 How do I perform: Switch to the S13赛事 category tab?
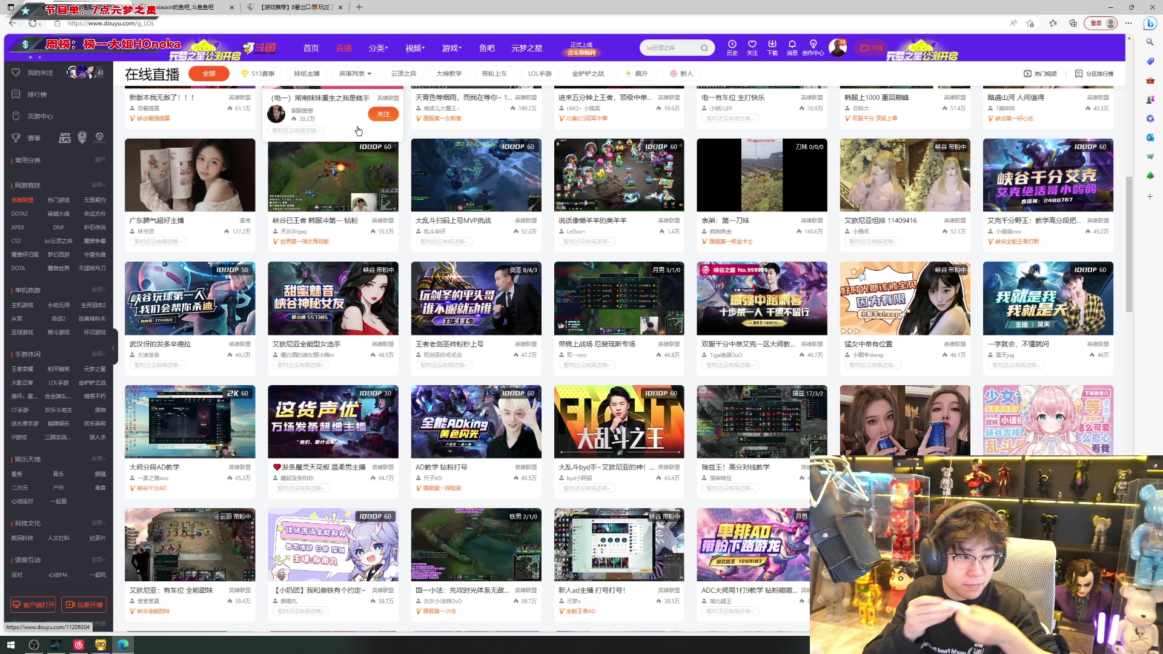[260, 73]
